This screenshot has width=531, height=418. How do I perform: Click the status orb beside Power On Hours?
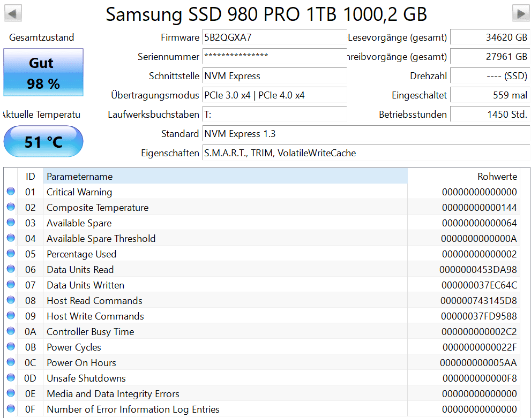click(11, 362)
